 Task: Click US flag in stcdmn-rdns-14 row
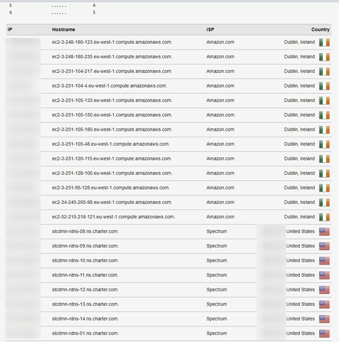324,319
